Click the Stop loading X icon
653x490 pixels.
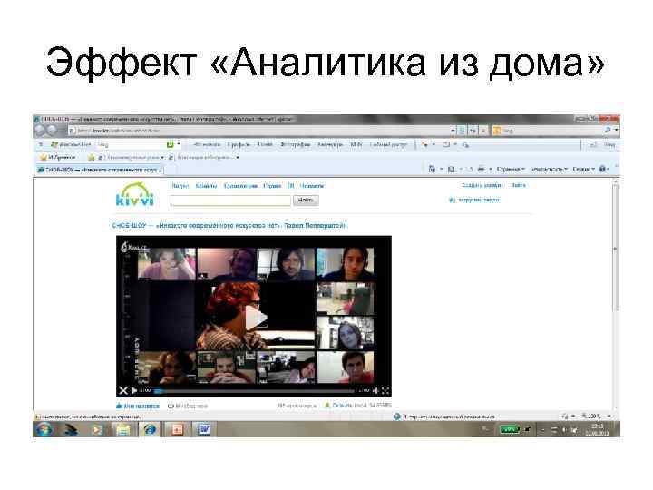(x=483, y=131)
